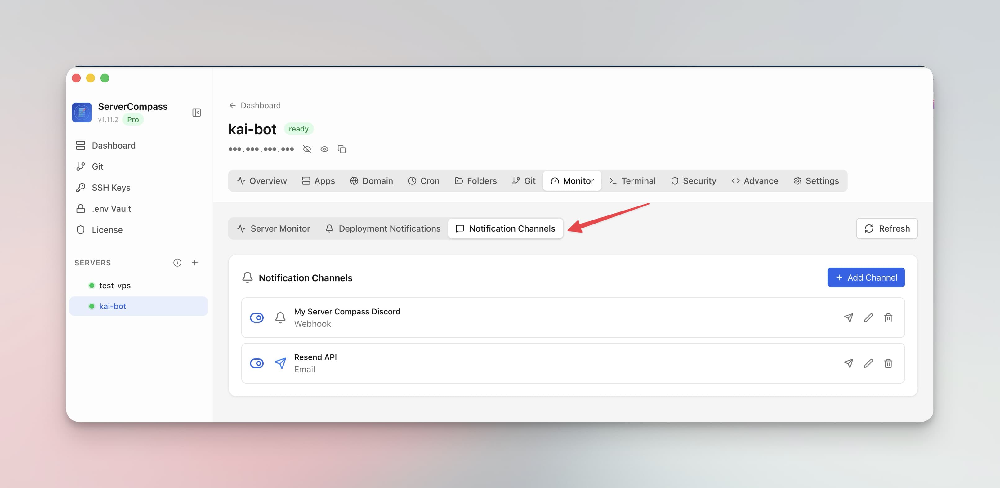Image resolution: width=1000 pixels, height=488 pixels.
Task: Add a new server with the plus icon
Action: (195, 263)
